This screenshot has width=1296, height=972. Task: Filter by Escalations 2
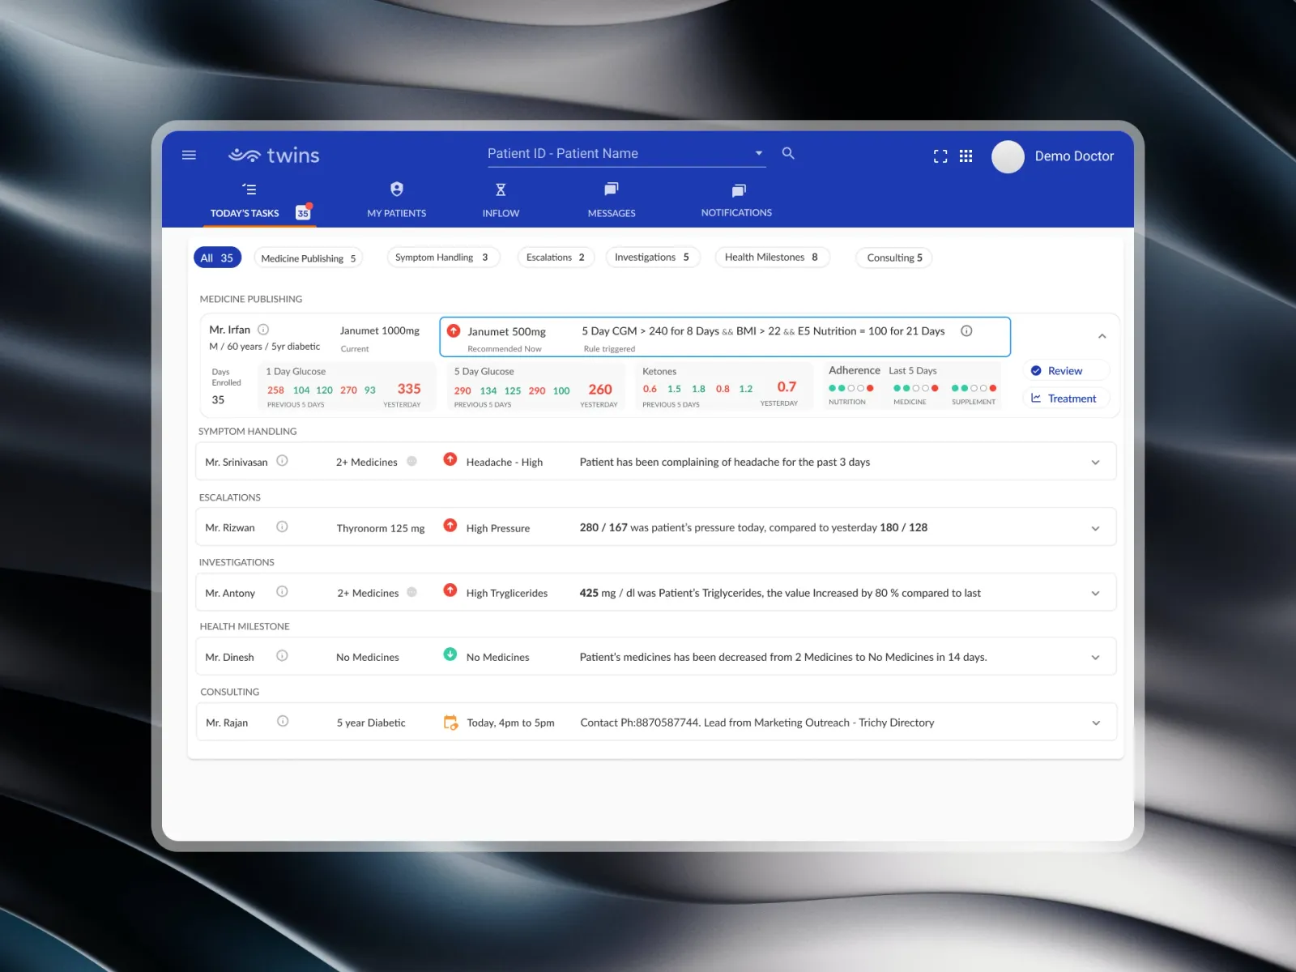point(556,258)
